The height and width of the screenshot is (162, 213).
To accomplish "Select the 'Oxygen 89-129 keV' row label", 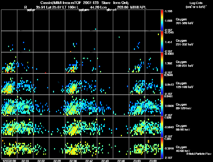I will [x=184, y=106].
